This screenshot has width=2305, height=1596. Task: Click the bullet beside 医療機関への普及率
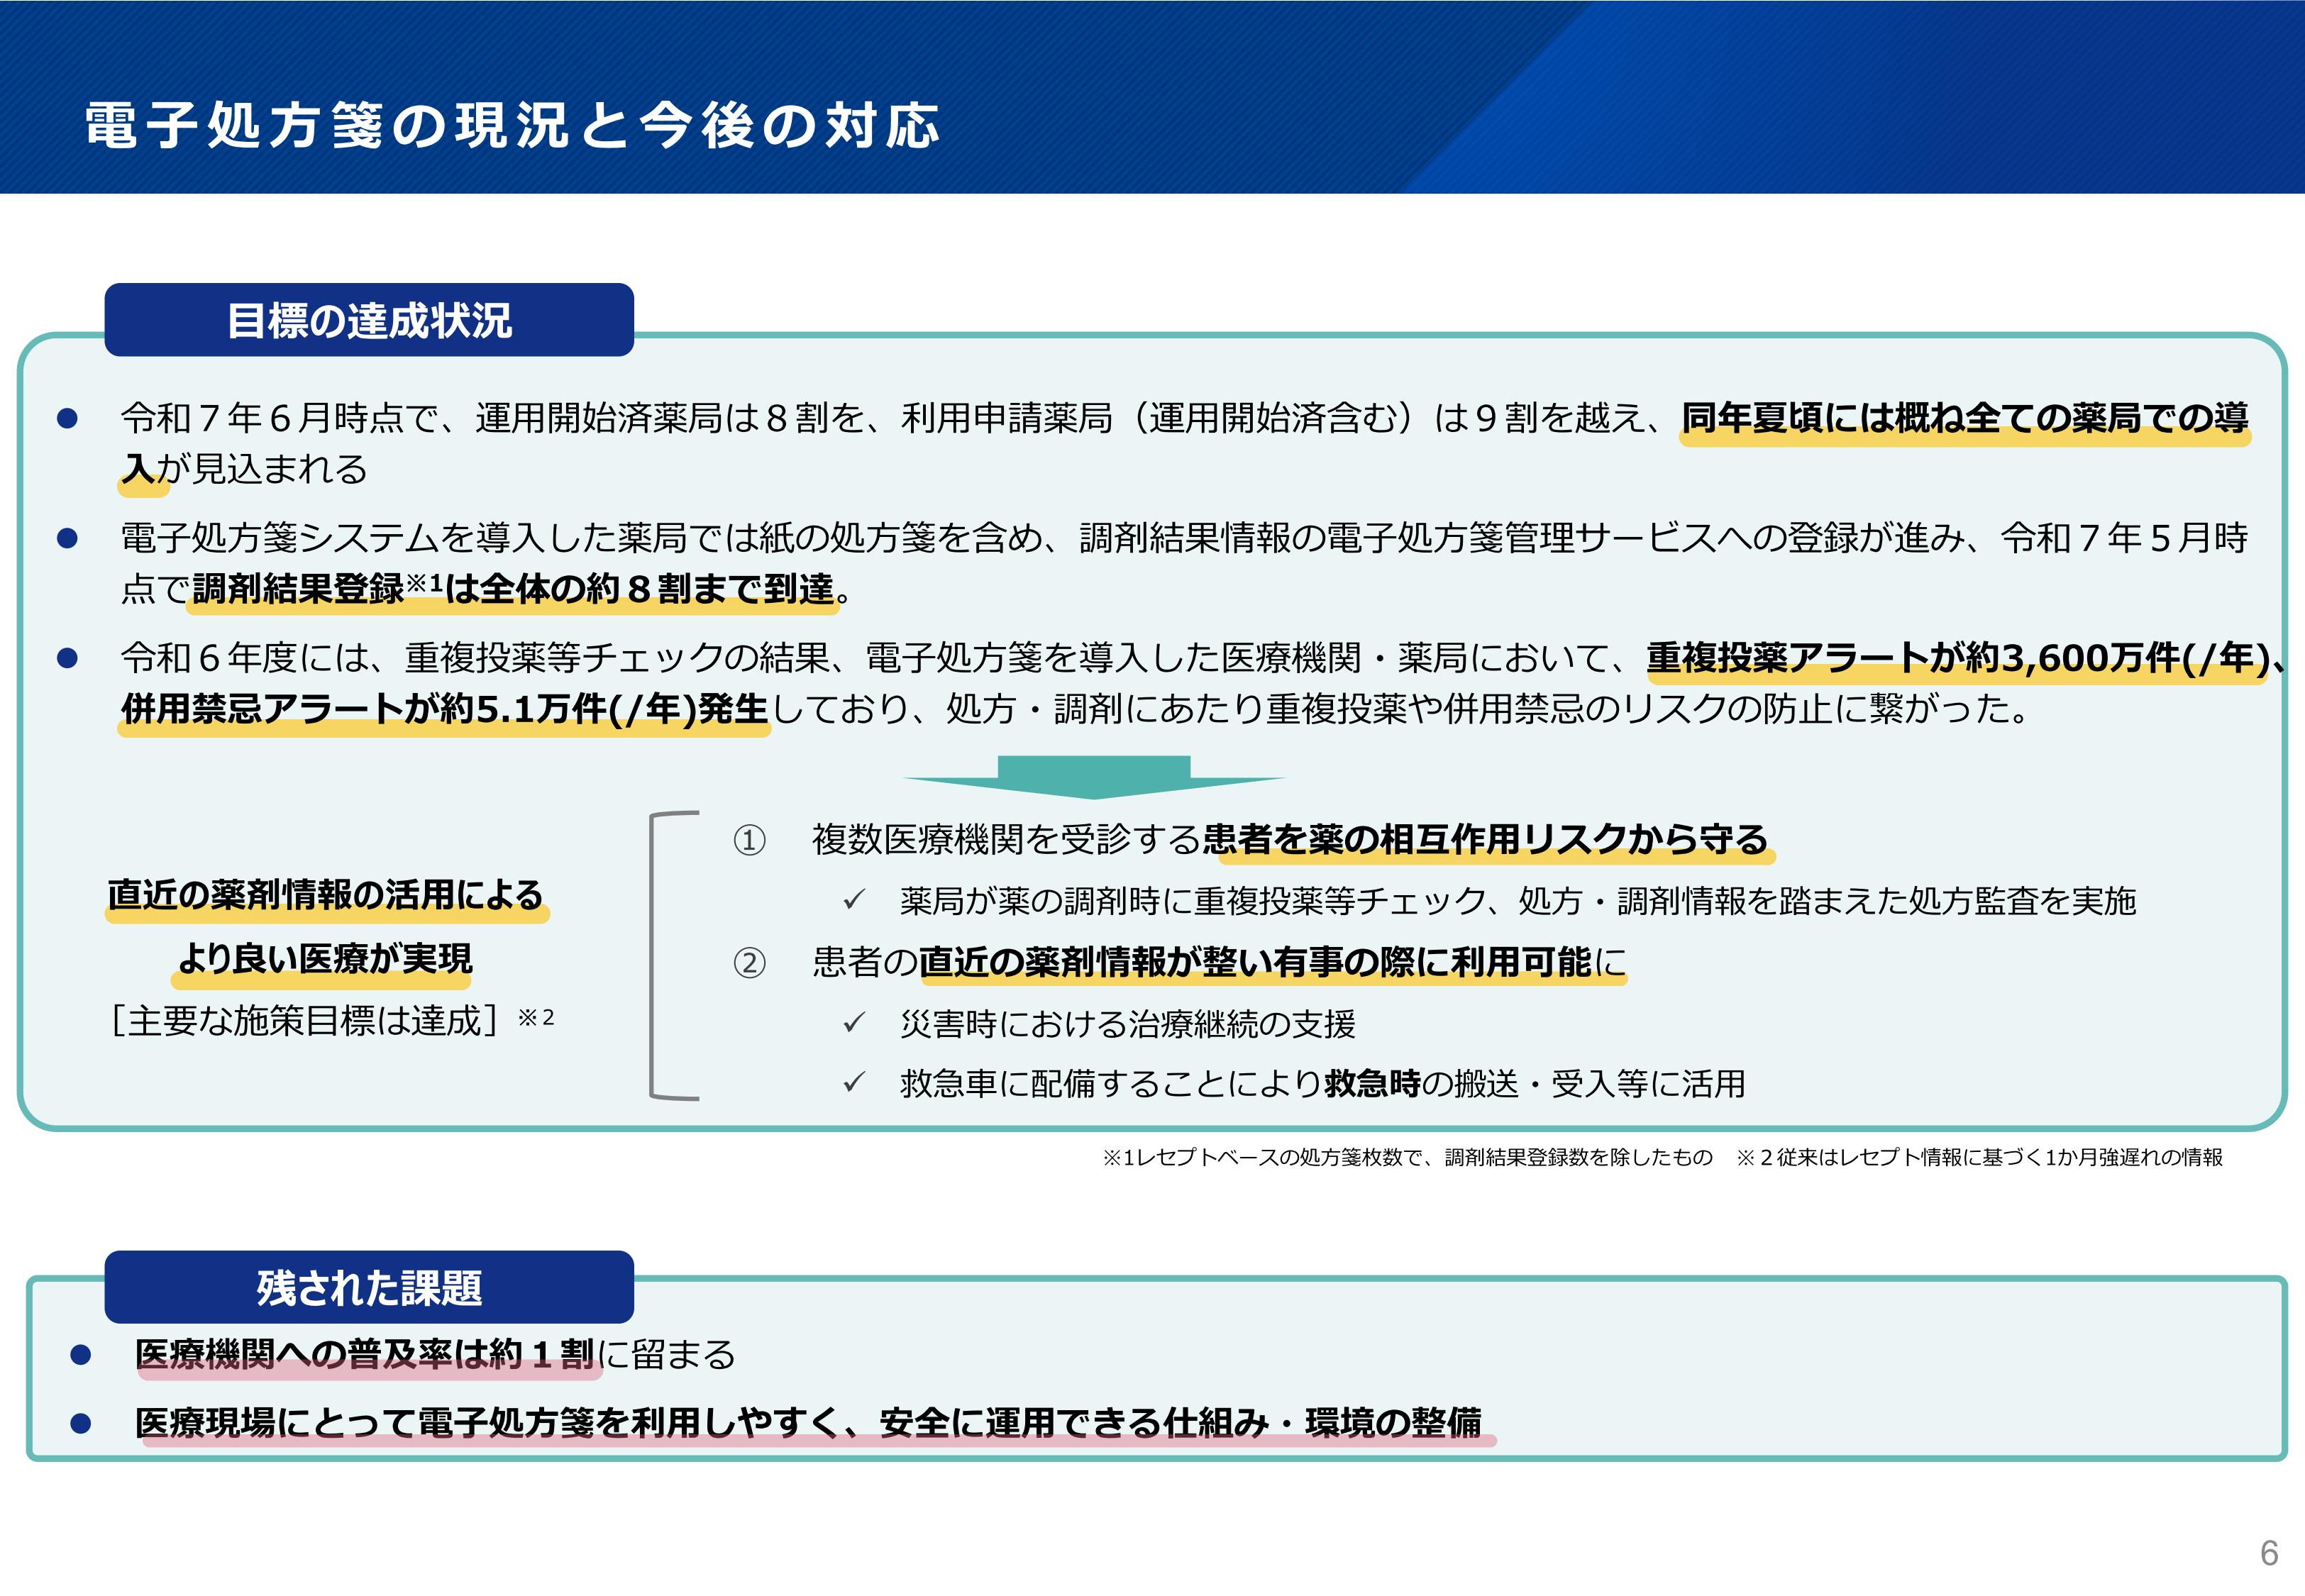[81, 1355]
